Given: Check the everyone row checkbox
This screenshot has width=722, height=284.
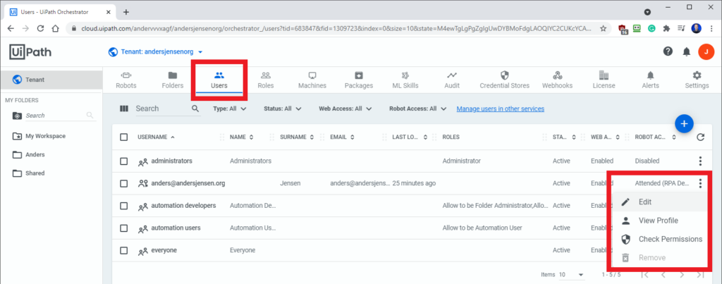Looking at the screenshot, I should point(124,250).
